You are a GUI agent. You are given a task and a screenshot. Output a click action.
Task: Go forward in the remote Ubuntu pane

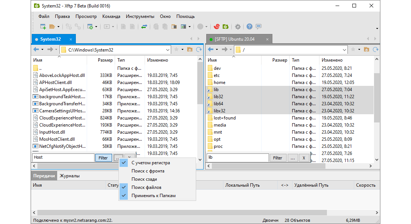point(225,50)
